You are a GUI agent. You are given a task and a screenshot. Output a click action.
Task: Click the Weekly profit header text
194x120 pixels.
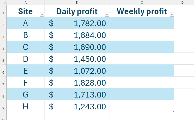(x=141, y=11)
